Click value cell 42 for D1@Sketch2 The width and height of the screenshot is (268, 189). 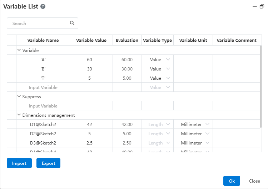91,124
